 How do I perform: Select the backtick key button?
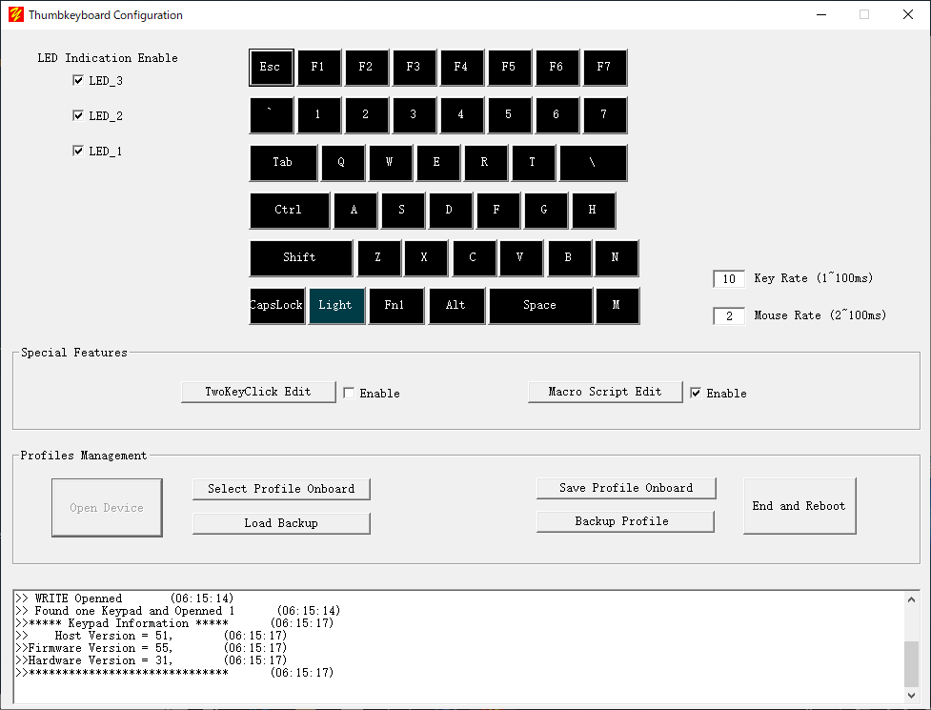pos(272,115)
